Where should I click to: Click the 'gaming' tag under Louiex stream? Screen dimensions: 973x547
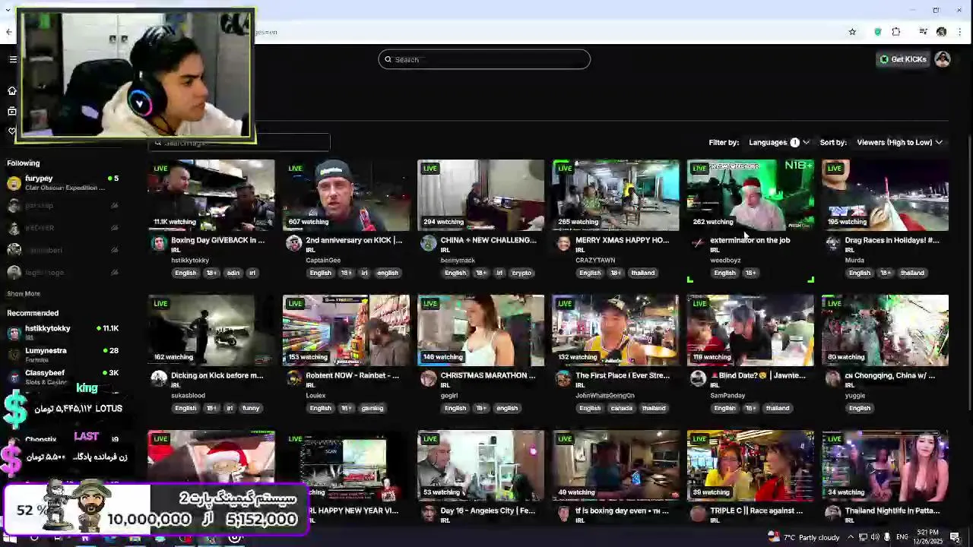click(372, 408)
